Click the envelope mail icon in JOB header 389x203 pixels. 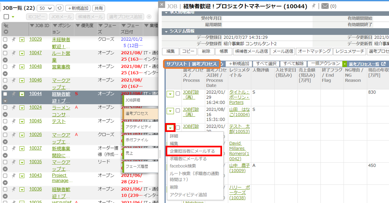pos(325,6)
